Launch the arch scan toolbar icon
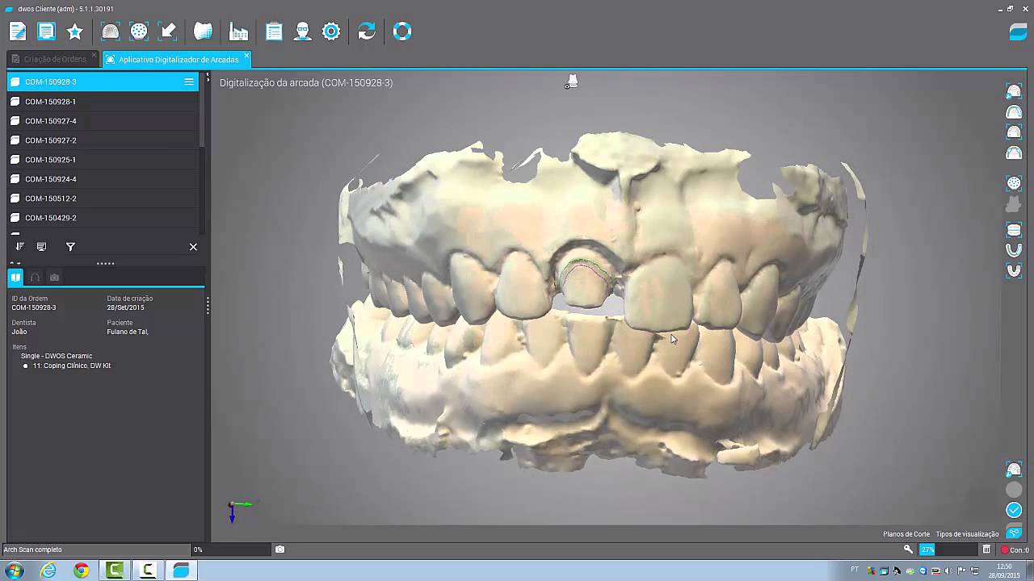The height and width of the screenshot is (581, 1034). 110,31
